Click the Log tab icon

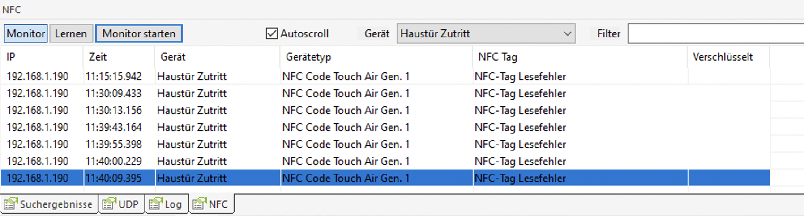pyautogui.click(x=155, y=204)
